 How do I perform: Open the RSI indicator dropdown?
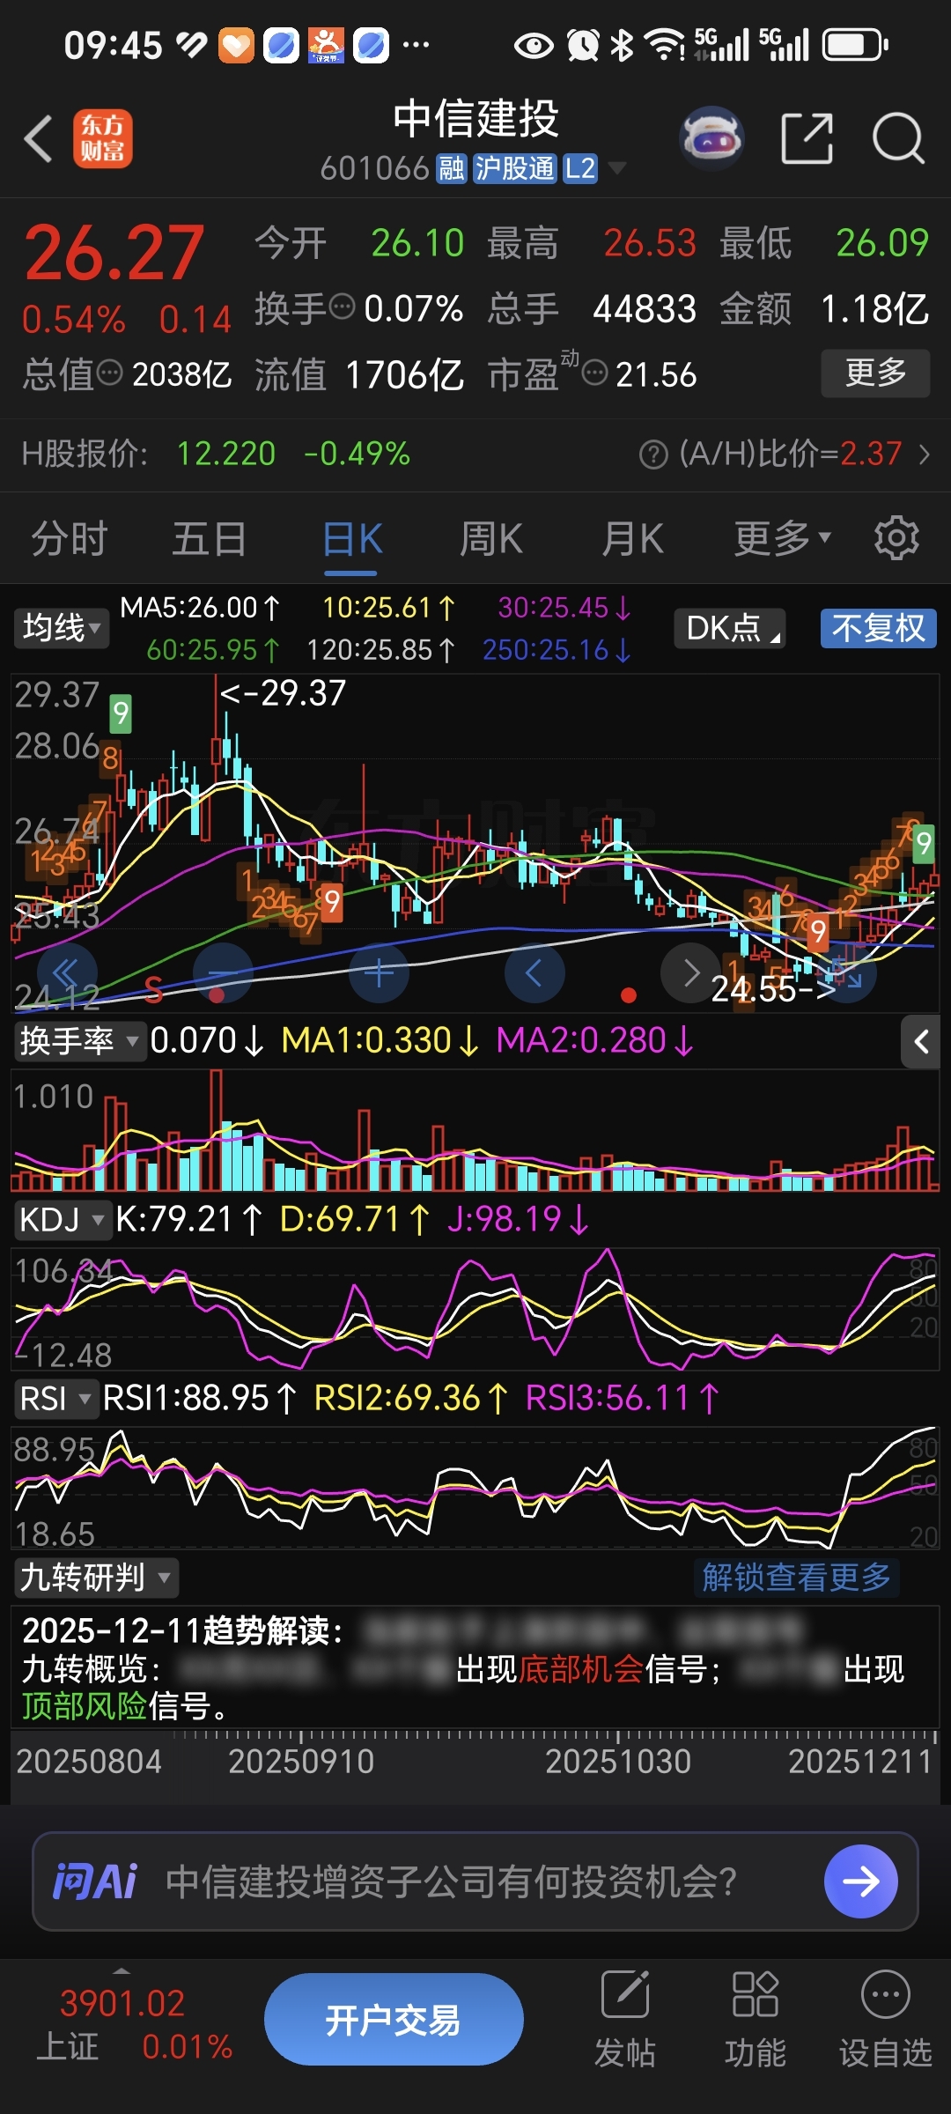tap(55, 1399)
